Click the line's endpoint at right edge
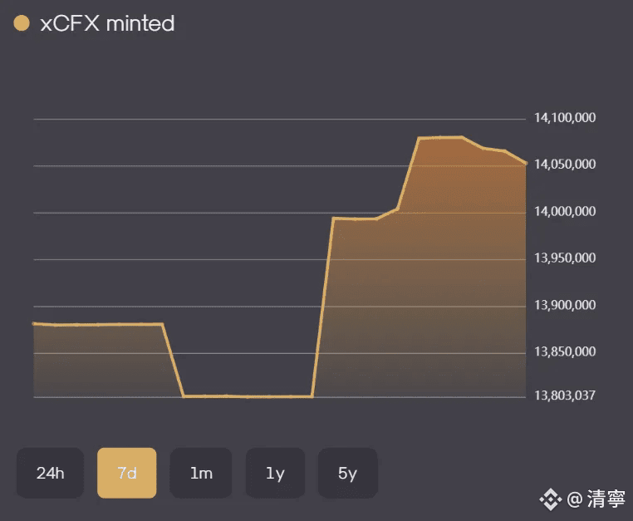The width and height of the screenshot is (633, 521). [x=525, y=163]
